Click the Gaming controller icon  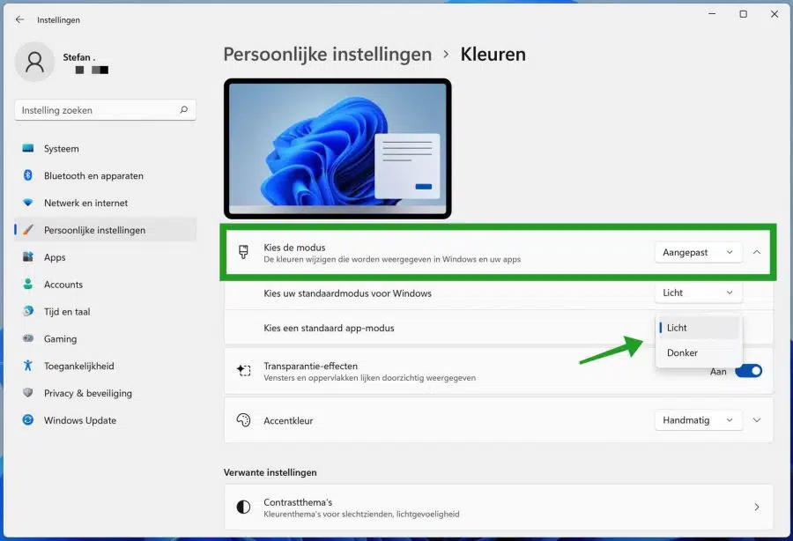(28, 338)
